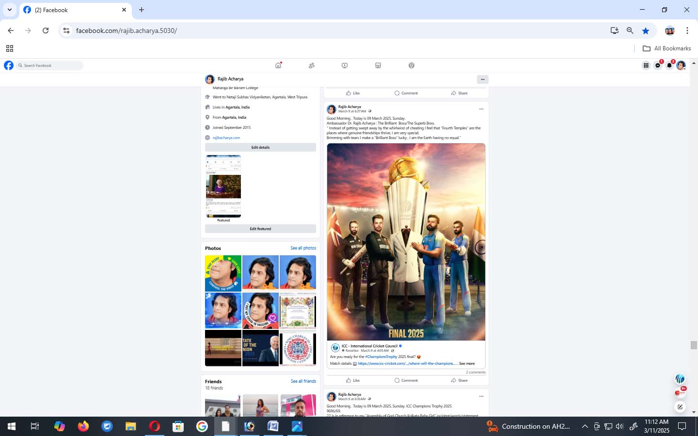This screenshot has width=698, height=436.
Task: Open Microsoft Word from the taskbar
Action: pyautogui.click(x=273, y=426)
